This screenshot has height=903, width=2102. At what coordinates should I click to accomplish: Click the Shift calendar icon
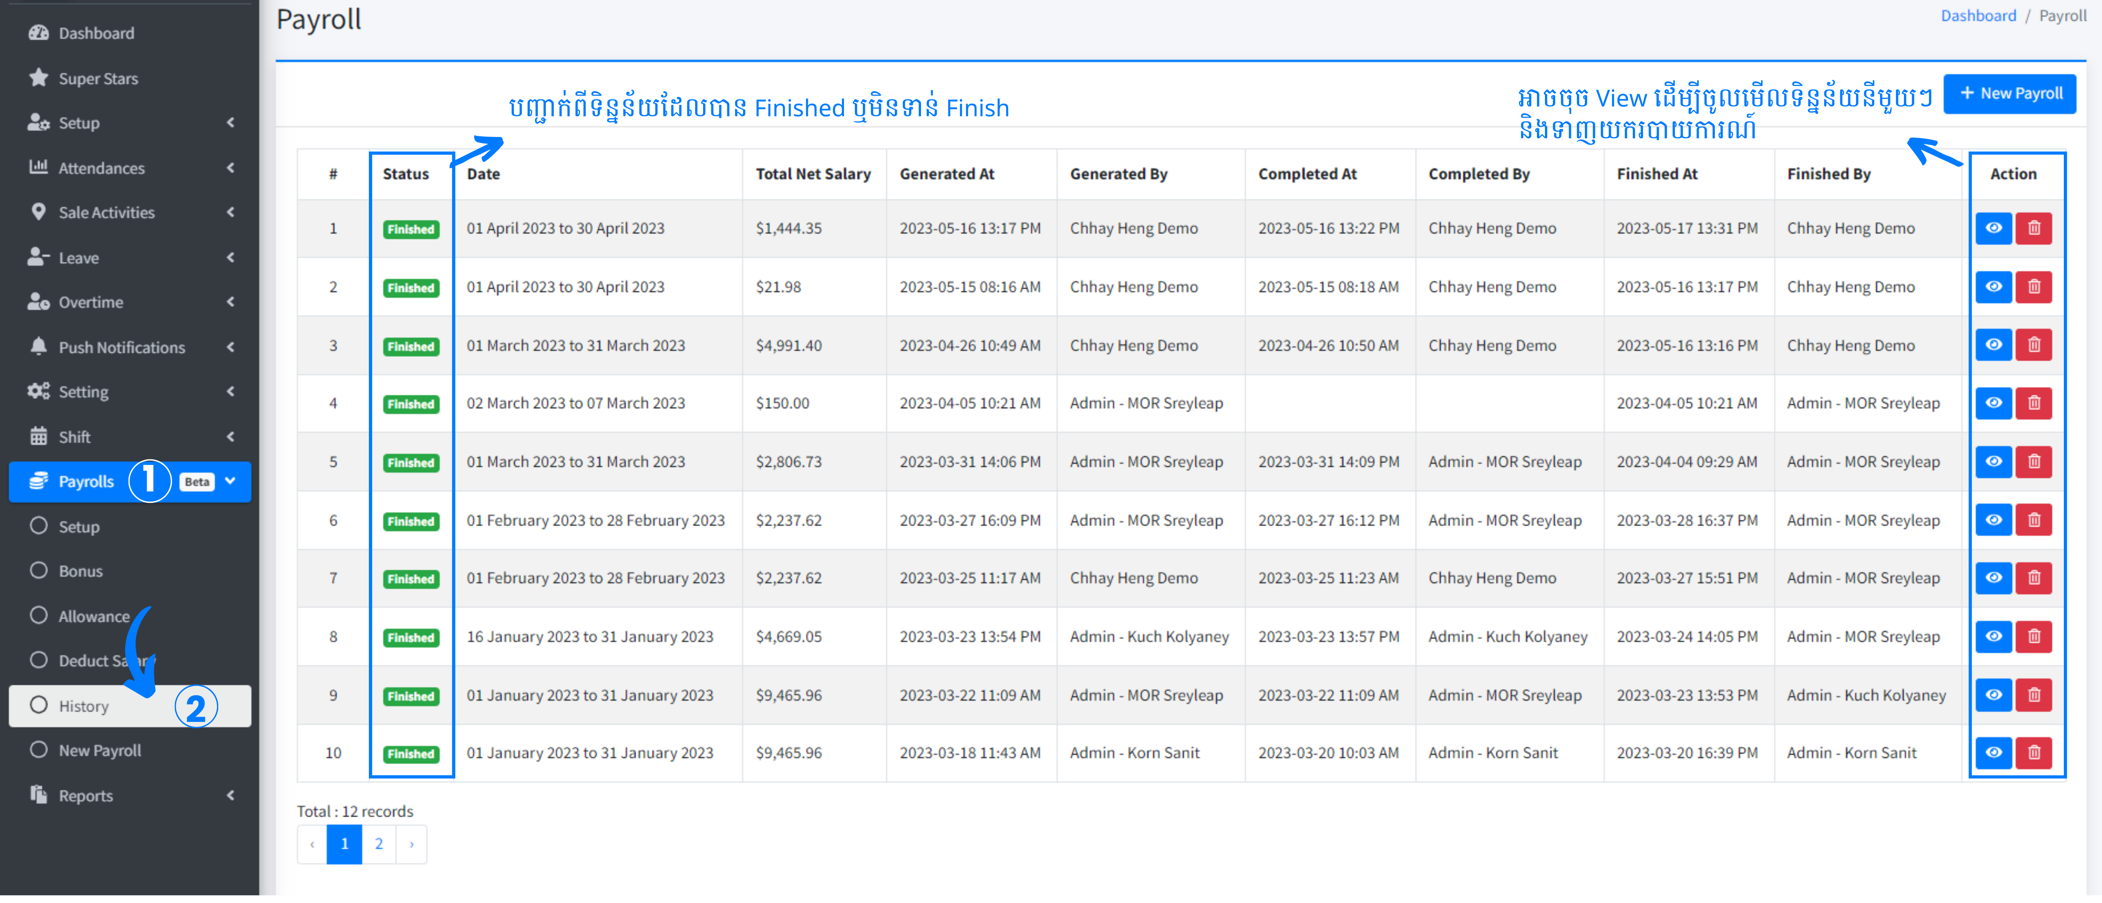click(38, 437)
